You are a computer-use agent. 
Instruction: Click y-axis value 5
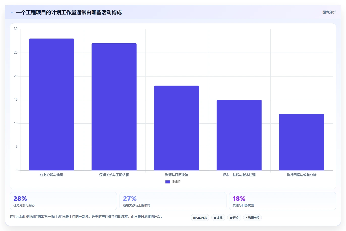[x=17, y=147]
